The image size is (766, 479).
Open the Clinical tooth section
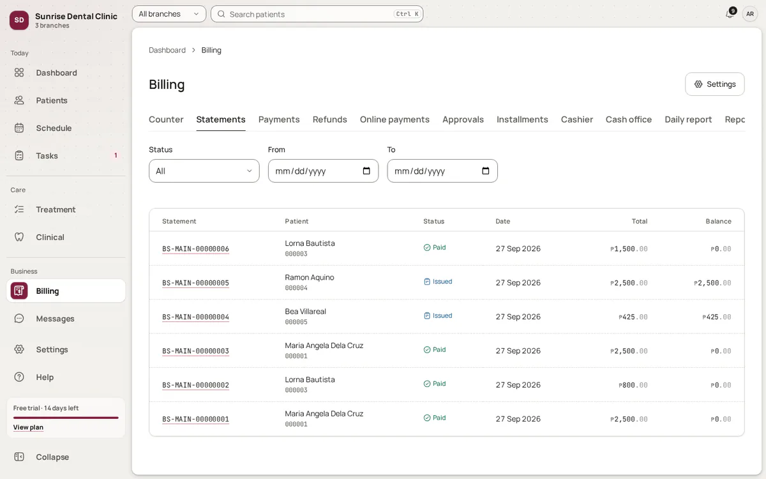pos(66,237)
